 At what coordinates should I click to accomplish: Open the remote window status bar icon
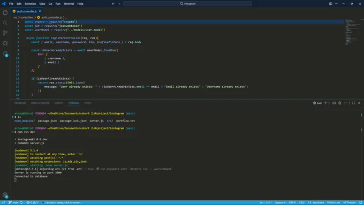(x=3, y=202)
